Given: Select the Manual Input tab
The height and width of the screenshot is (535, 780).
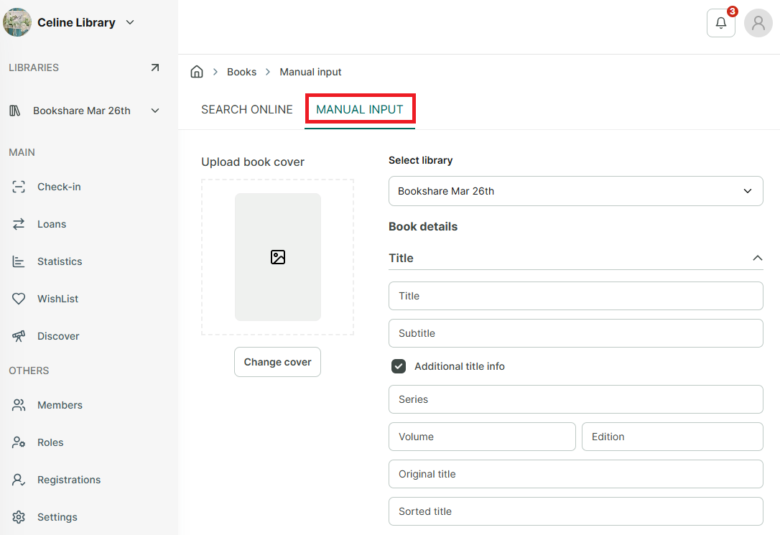Looking at the screenshot, I should point(360,109).
